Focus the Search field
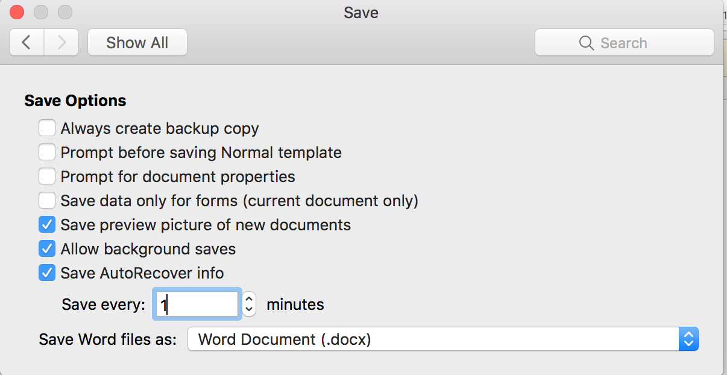Image resolution: width=727 pixels, height=375 pixels. [625, 43]
